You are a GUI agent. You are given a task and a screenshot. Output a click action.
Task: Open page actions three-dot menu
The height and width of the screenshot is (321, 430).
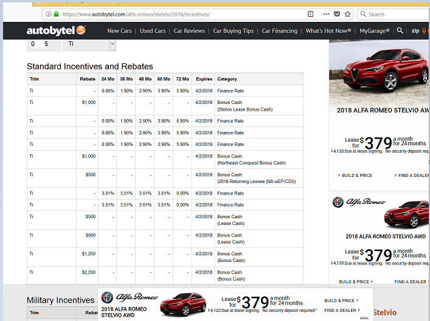(326, 14)
